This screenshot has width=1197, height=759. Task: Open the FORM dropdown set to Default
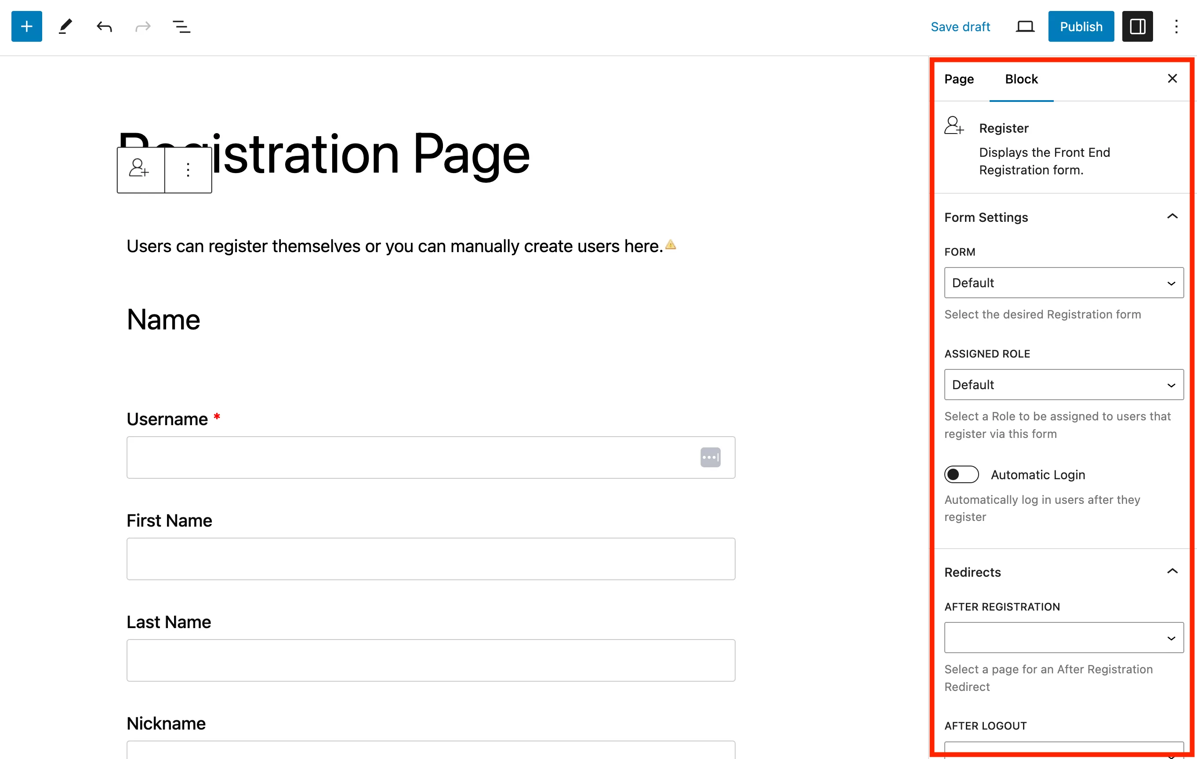coord(1064,282)
